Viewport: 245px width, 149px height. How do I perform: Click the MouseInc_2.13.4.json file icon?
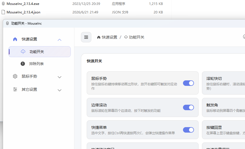click(x=3, y=12)
